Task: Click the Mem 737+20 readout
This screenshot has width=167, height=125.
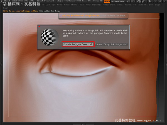Action: click(x=75, y=1)
